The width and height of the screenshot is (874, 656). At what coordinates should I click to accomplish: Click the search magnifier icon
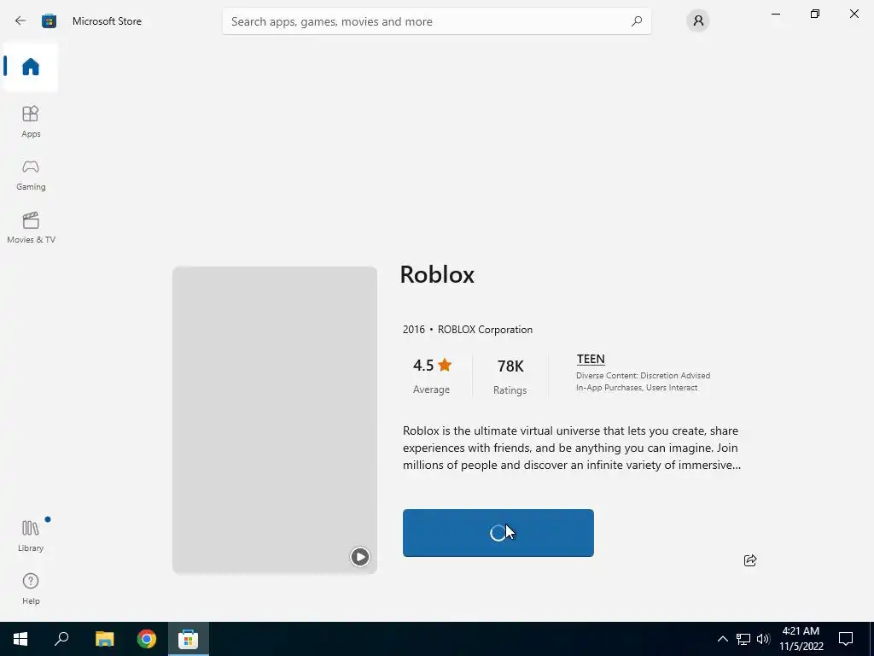637,21
